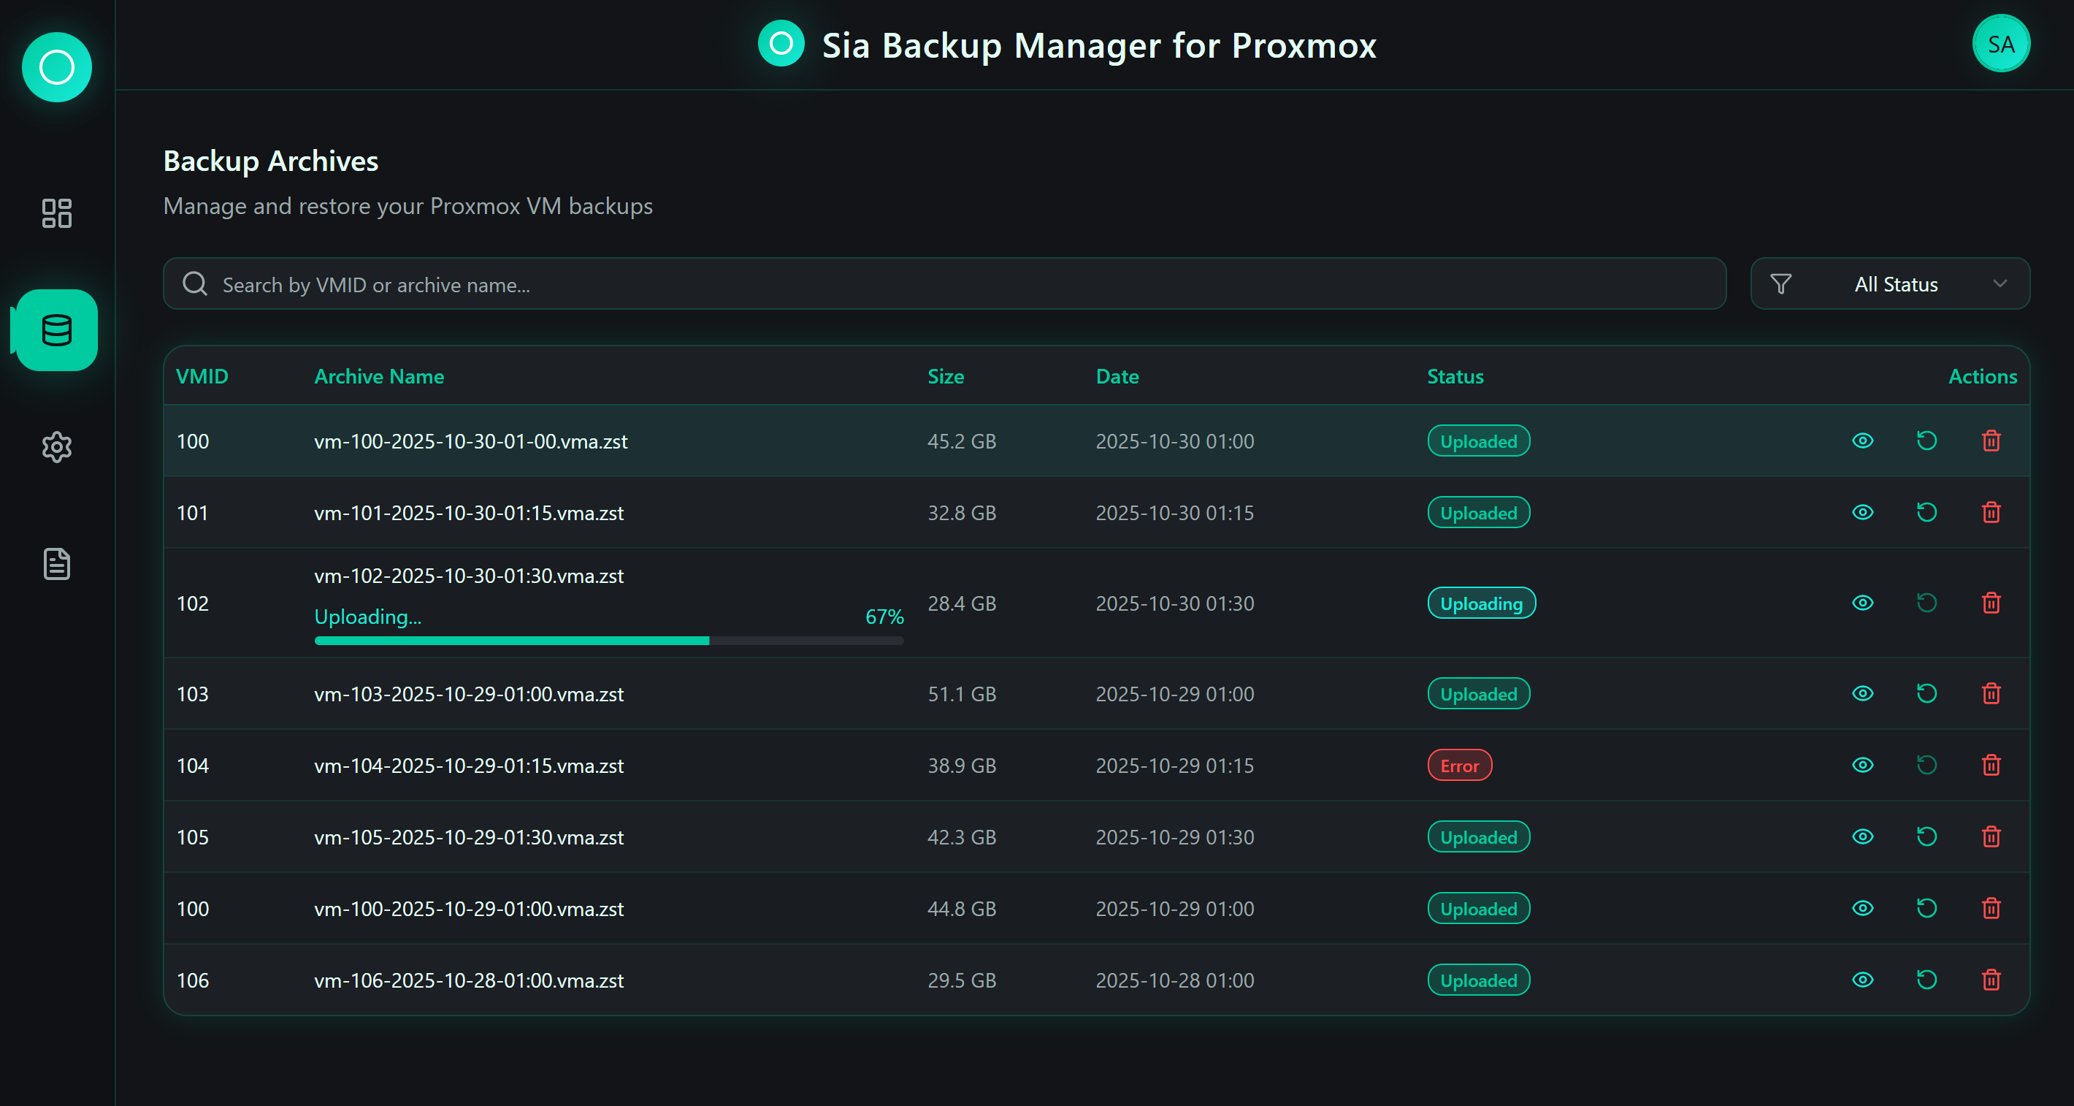2074x1106 pixels.
Task: Click the restore icon for vm-100-2025-10-30 backup
Action: [1926, 441]
